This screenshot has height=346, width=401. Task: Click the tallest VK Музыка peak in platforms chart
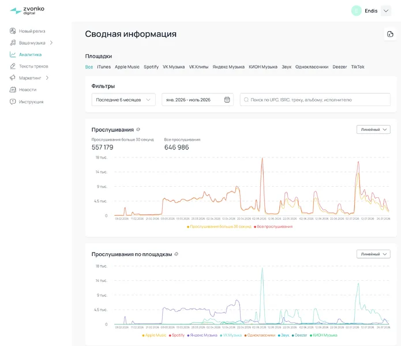(x=262, y=268)
